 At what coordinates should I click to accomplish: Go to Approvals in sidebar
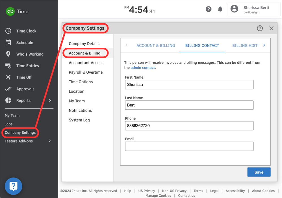point(25,89)
